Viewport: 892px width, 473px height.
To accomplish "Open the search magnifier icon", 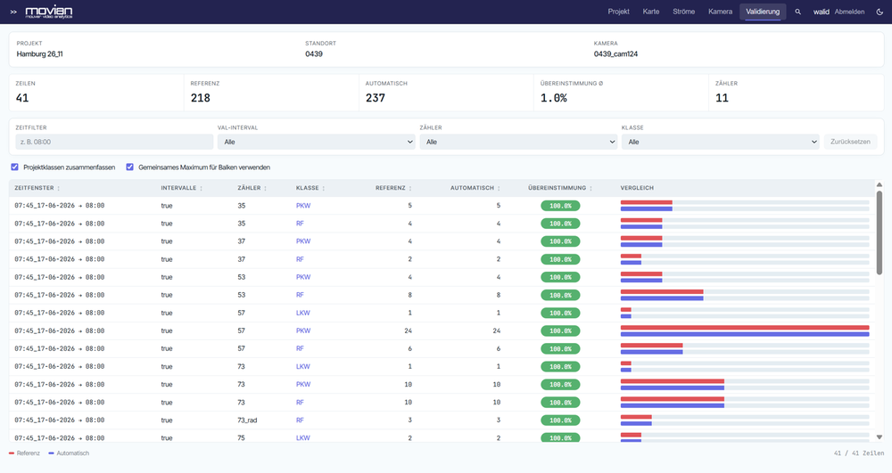I will [797, 12].
